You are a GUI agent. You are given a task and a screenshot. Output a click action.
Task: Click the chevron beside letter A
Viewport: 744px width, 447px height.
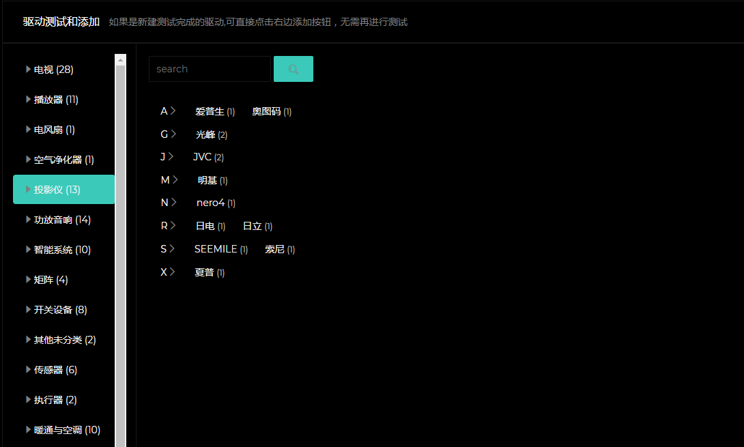173,111
